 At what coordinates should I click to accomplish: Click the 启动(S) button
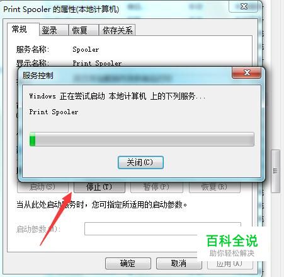43,187
